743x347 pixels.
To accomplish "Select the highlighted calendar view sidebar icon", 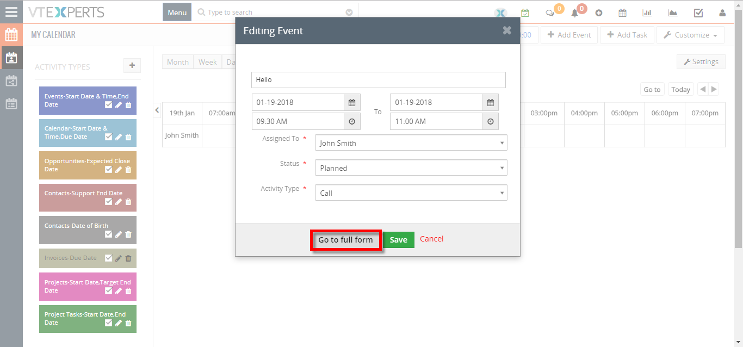I will 11,58.
